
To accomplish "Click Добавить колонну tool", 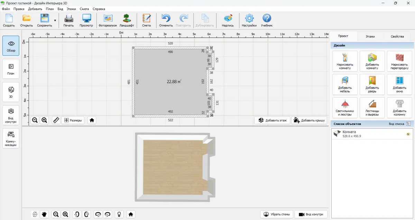I will 399,107.
